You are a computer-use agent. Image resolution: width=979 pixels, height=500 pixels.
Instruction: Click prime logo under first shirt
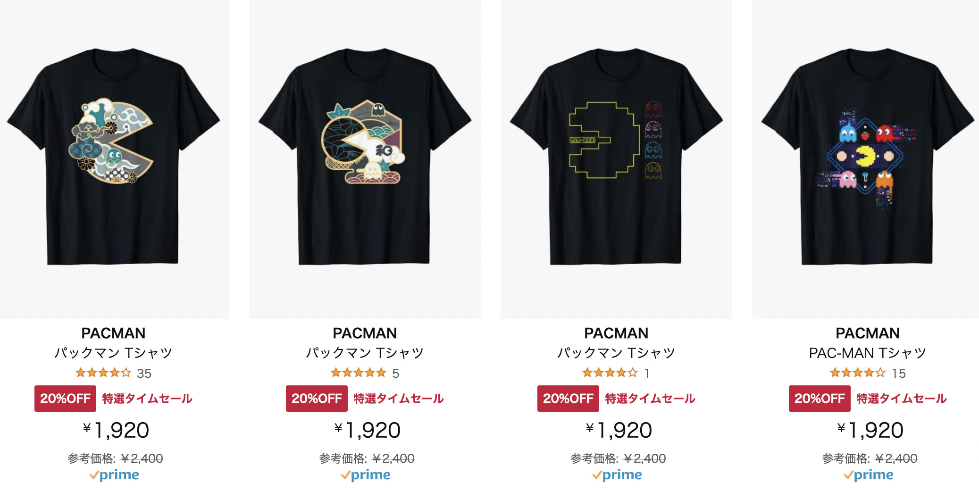(114, 475)
